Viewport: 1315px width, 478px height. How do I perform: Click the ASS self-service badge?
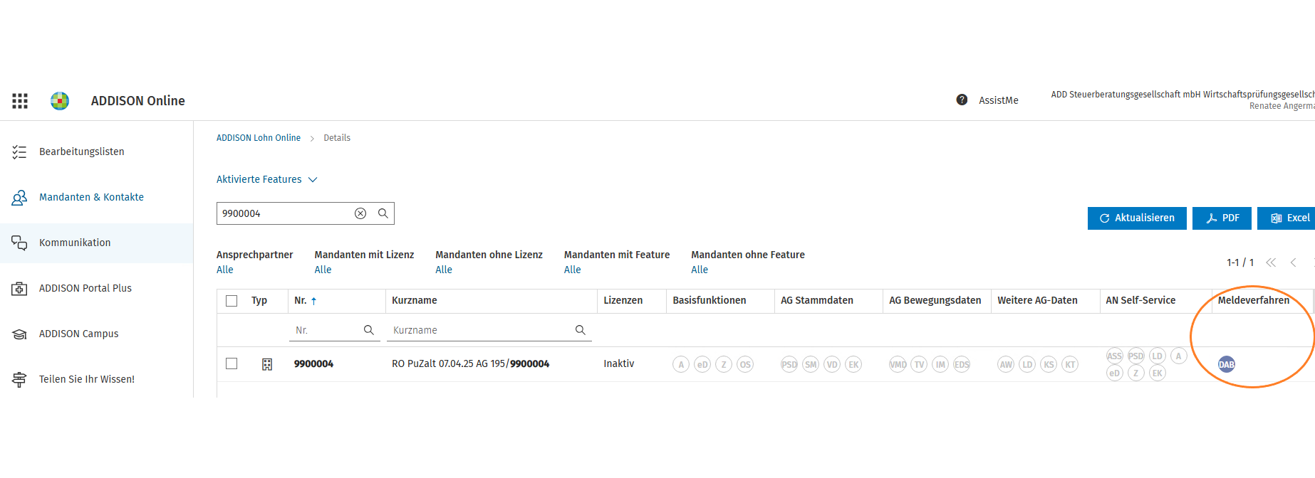point(1114,356)
